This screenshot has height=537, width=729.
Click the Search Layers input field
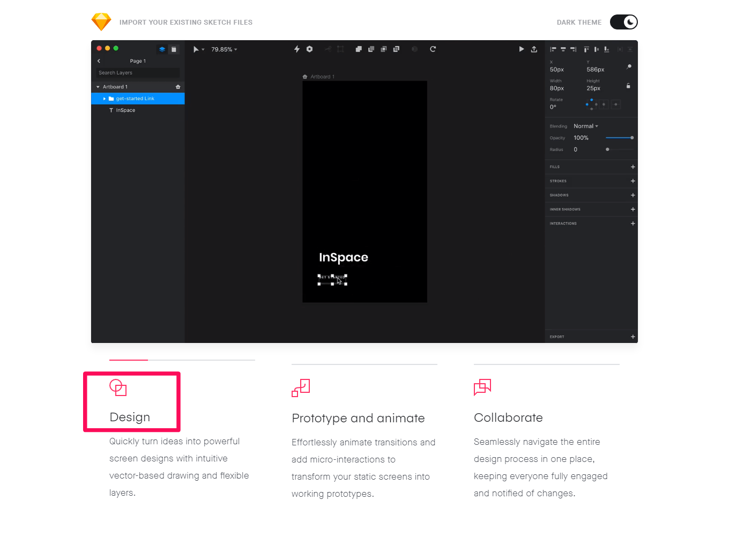pyautogui.click(x=137, y=73)
